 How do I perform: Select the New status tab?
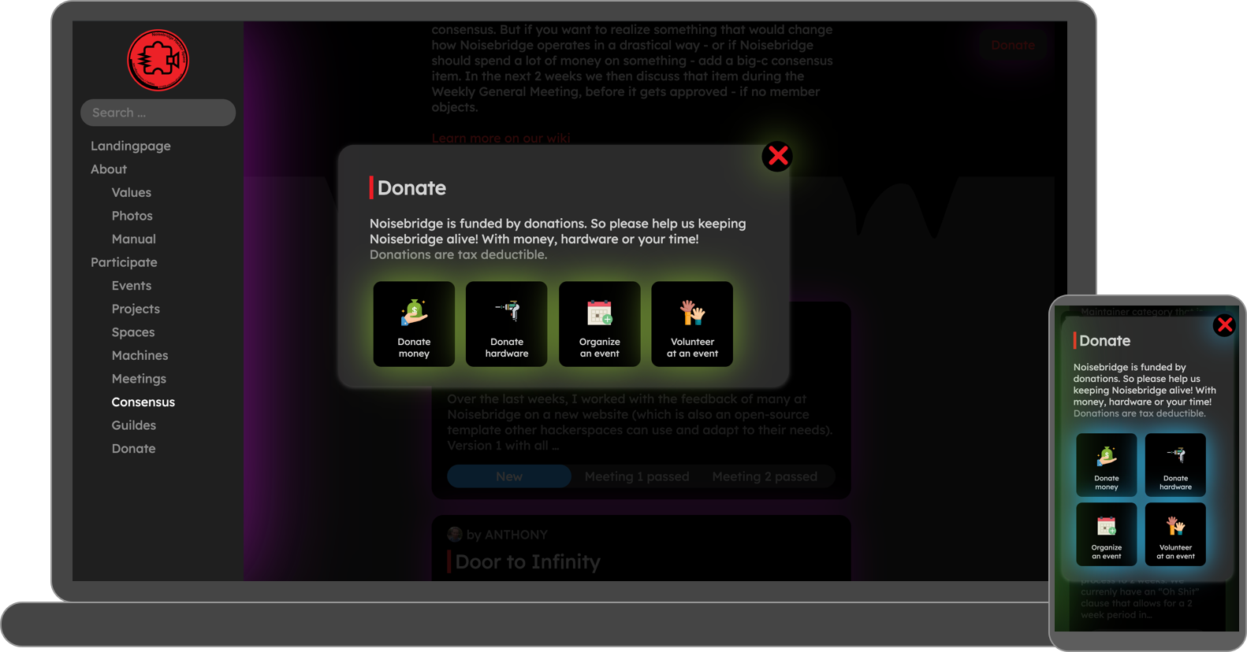(509, 476)
